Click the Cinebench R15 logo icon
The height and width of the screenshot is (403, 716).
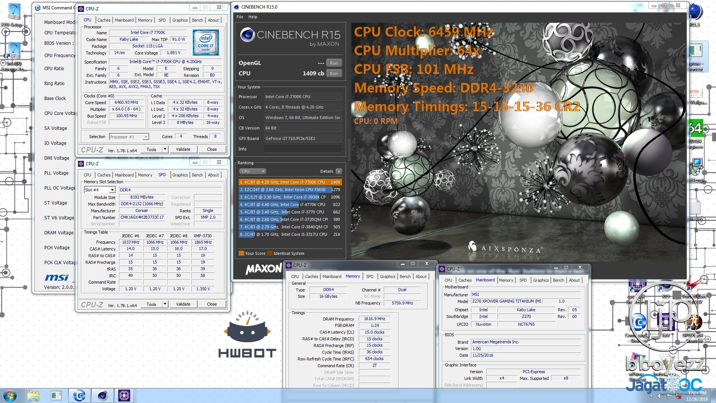247,35
